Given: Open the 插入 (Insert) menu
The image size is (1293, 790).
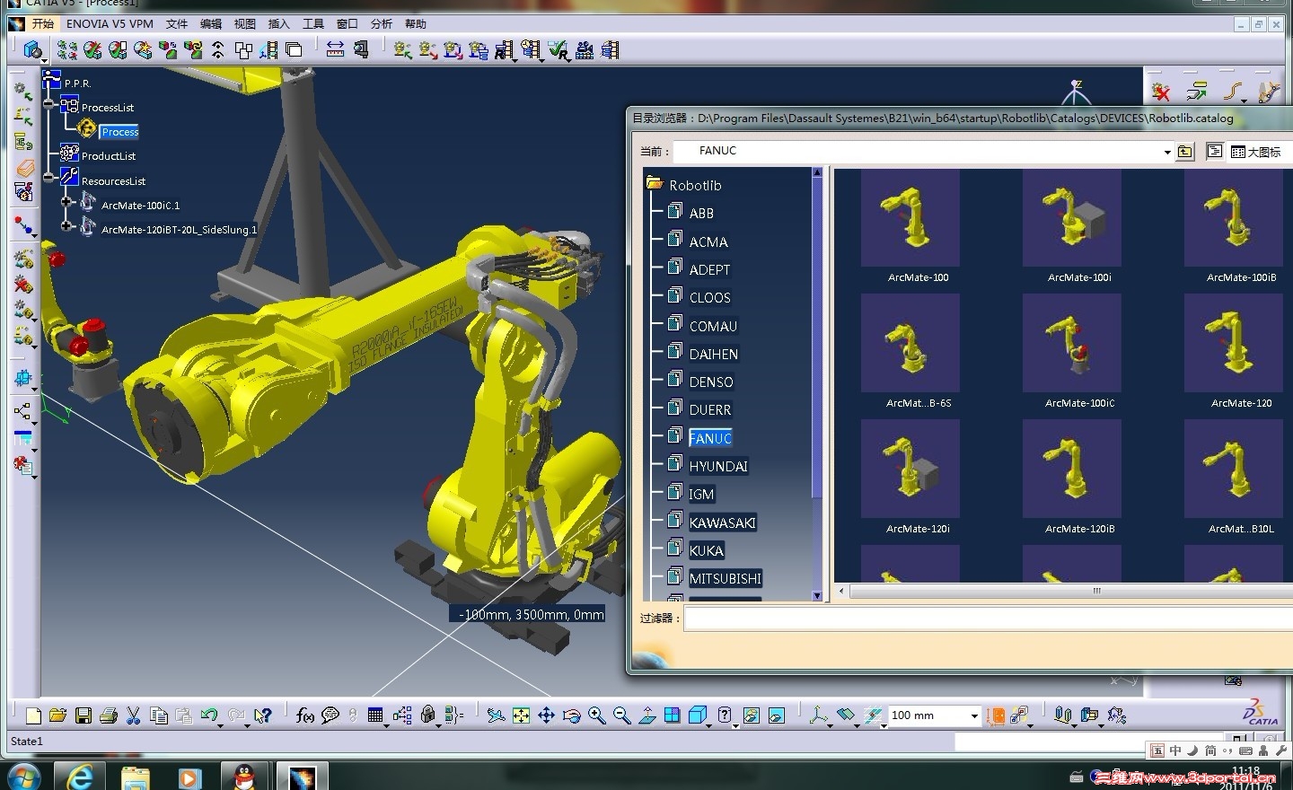Looking at the screenshot, I should [278, 24].
